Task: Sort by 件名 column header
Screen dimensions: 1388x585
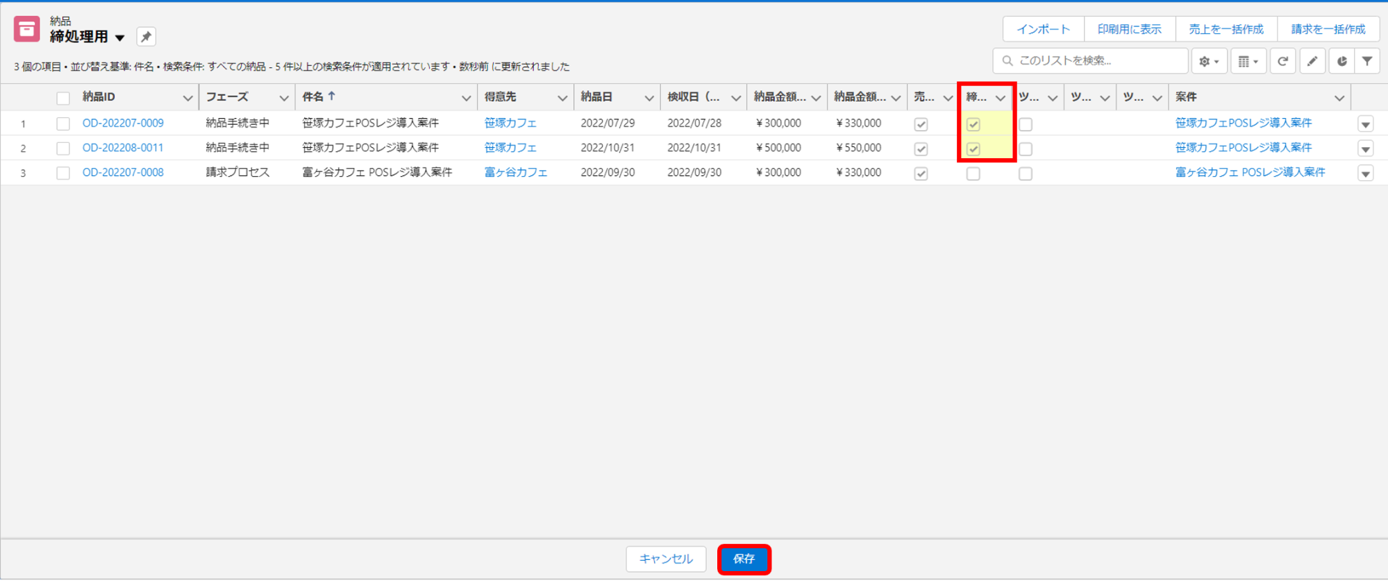Action: click(x=313, y=97)
